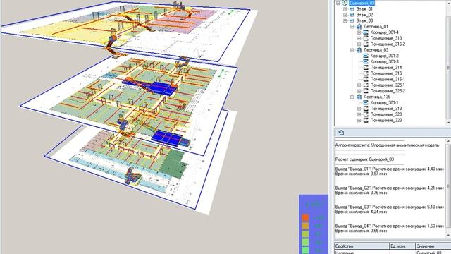
Task: Expand the Помещение_325-1 node
Action: click(359, 85)
